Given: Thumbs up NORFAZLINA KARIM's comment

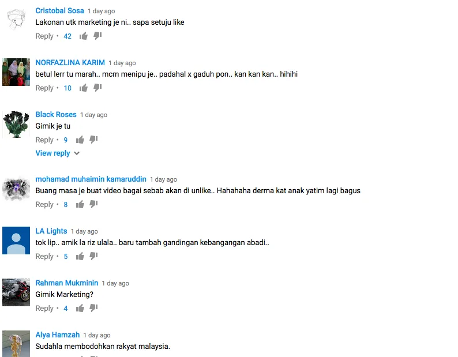Looking at the screenshot, I should tap(84, 88).
